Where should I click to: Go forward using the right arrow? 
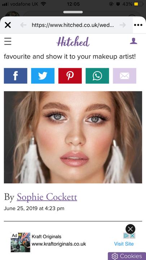point(123,25)
